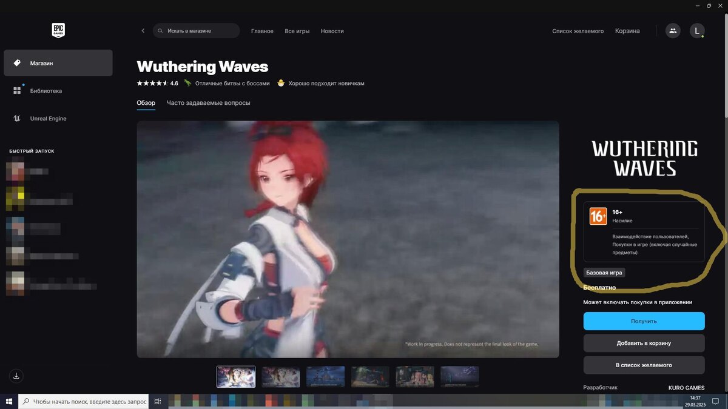Open the Магазин store section
This screenshot has height=409, width=728.
(58, 63)
